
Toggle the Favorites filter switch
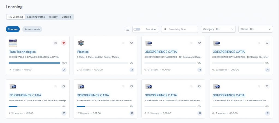click(137, 29)
